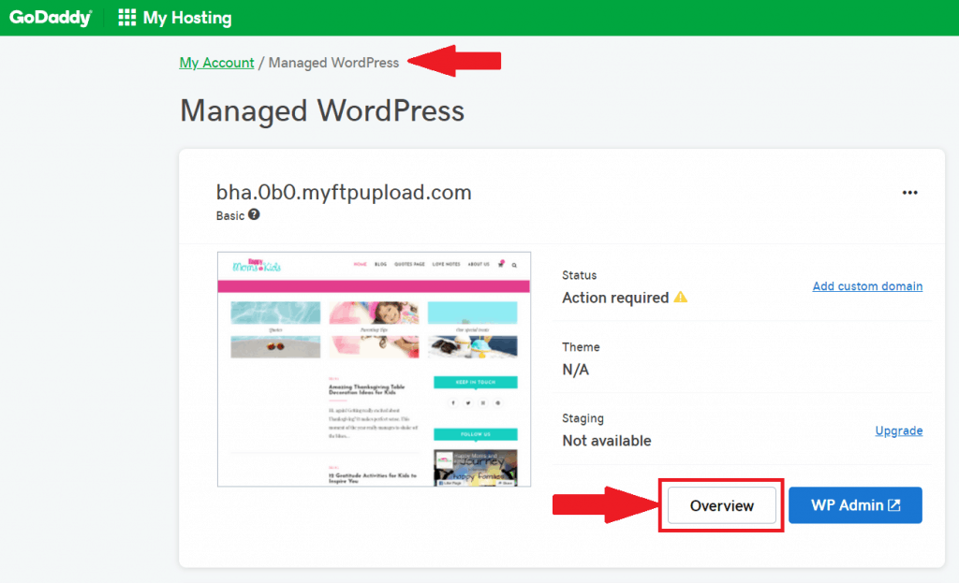The width and height of the screenshot is (959, 583).
Task: Click the Upgrade link beside Staging
Action: tap(899, 430)
